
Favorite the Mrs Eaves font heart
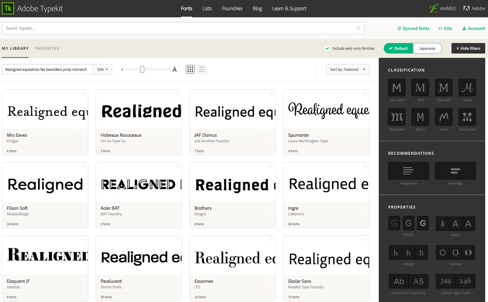pos(84,94)
